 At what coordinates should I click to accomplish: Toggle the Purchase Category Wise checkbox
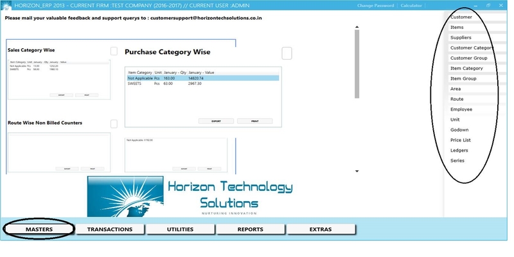click(287, 53)
